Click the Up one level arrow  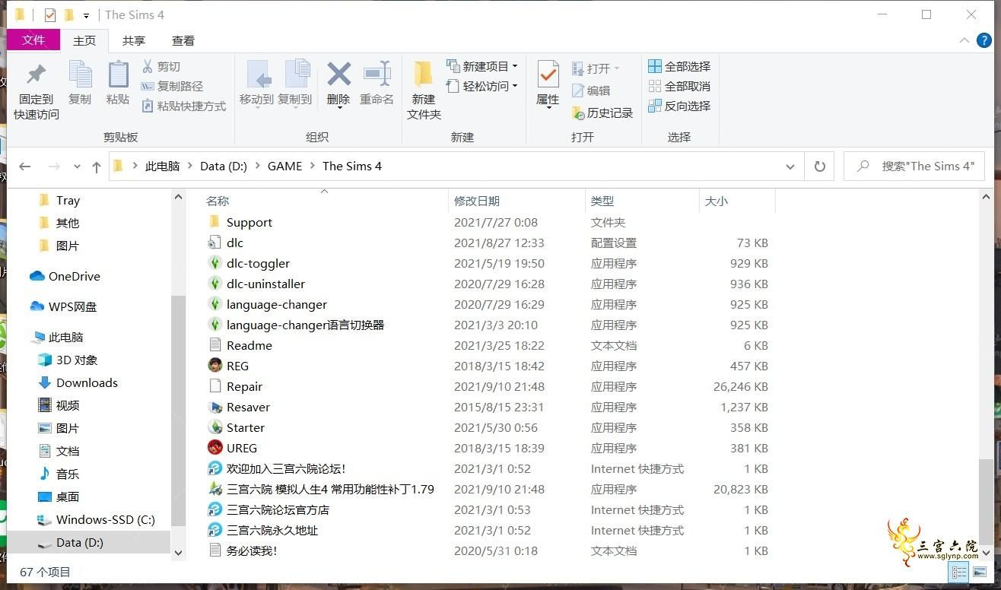tap(96, 167)
